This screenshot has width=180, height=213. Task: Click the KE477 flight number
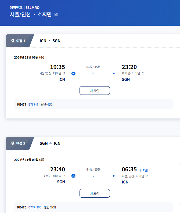[21, 104]
